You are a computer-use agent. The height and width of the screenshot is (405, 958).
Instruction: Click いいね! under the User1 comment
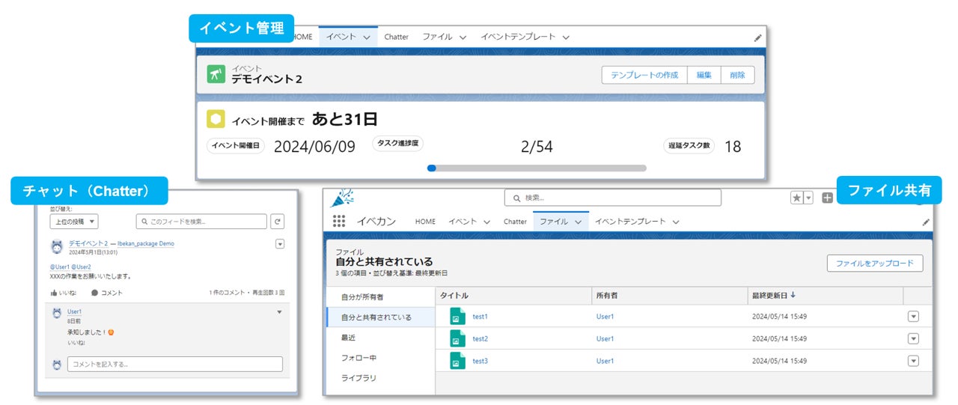click(76, 342)
